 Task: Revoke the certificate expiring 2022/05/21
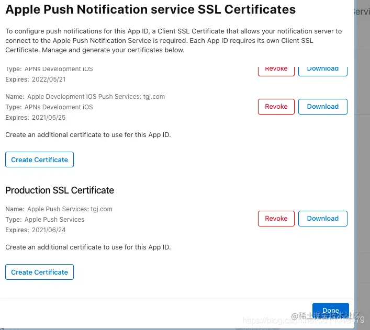pyautogui.click(x=276, y=71)
